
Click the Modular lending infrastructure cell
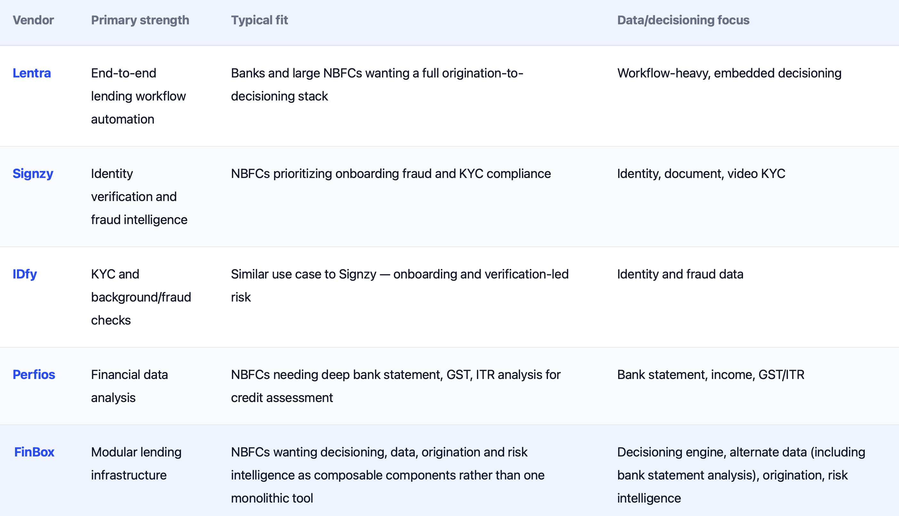(136, 464)
